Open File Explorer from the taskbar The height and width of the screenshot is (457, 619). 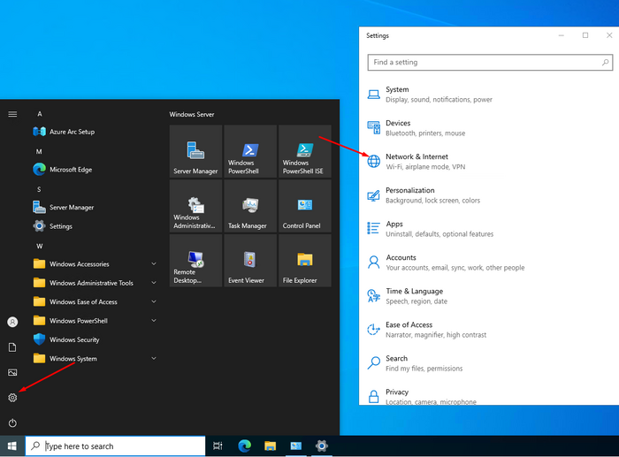pos(270,446)
